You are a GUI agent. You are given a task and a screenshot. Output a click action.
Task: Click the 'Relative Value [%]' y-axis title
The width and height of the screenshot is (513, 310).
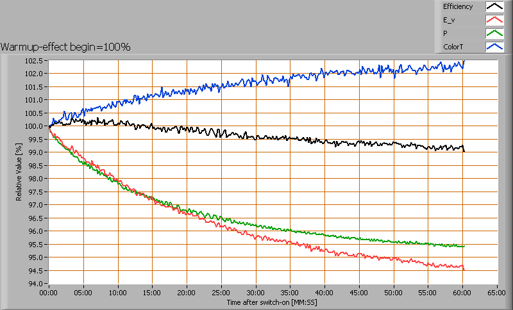pos(19,172)
